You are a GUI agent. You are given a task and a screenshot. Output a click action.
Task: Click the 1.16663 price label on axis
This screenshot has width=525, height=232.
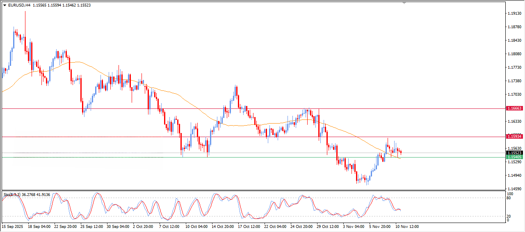[514, 108]
